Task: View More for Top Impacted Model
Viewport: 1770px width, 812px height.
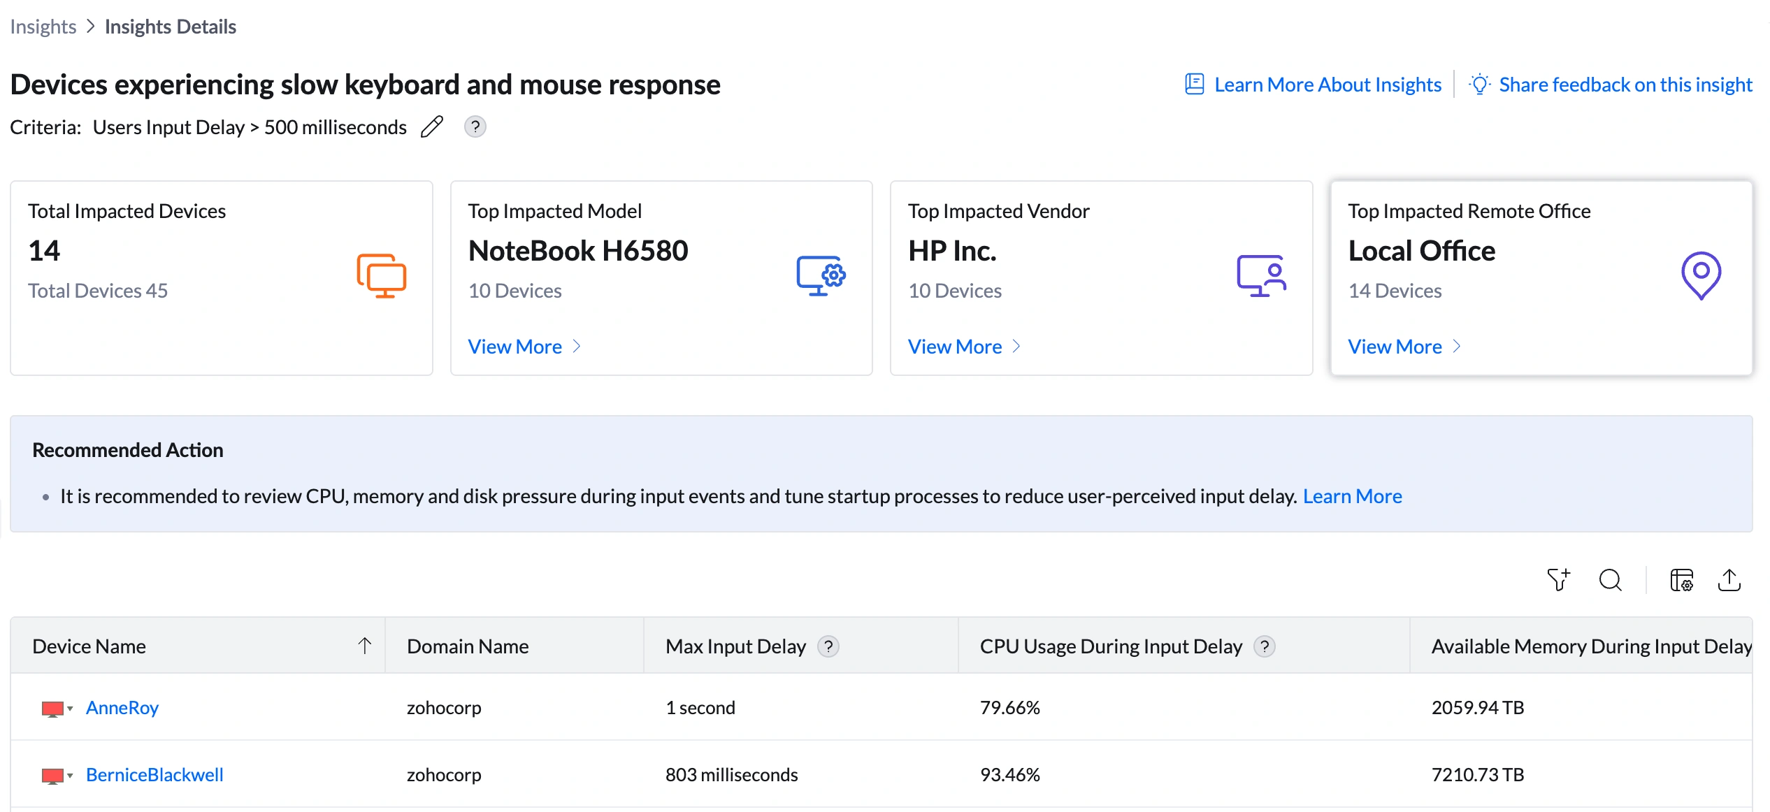Action: pos(524,347)
